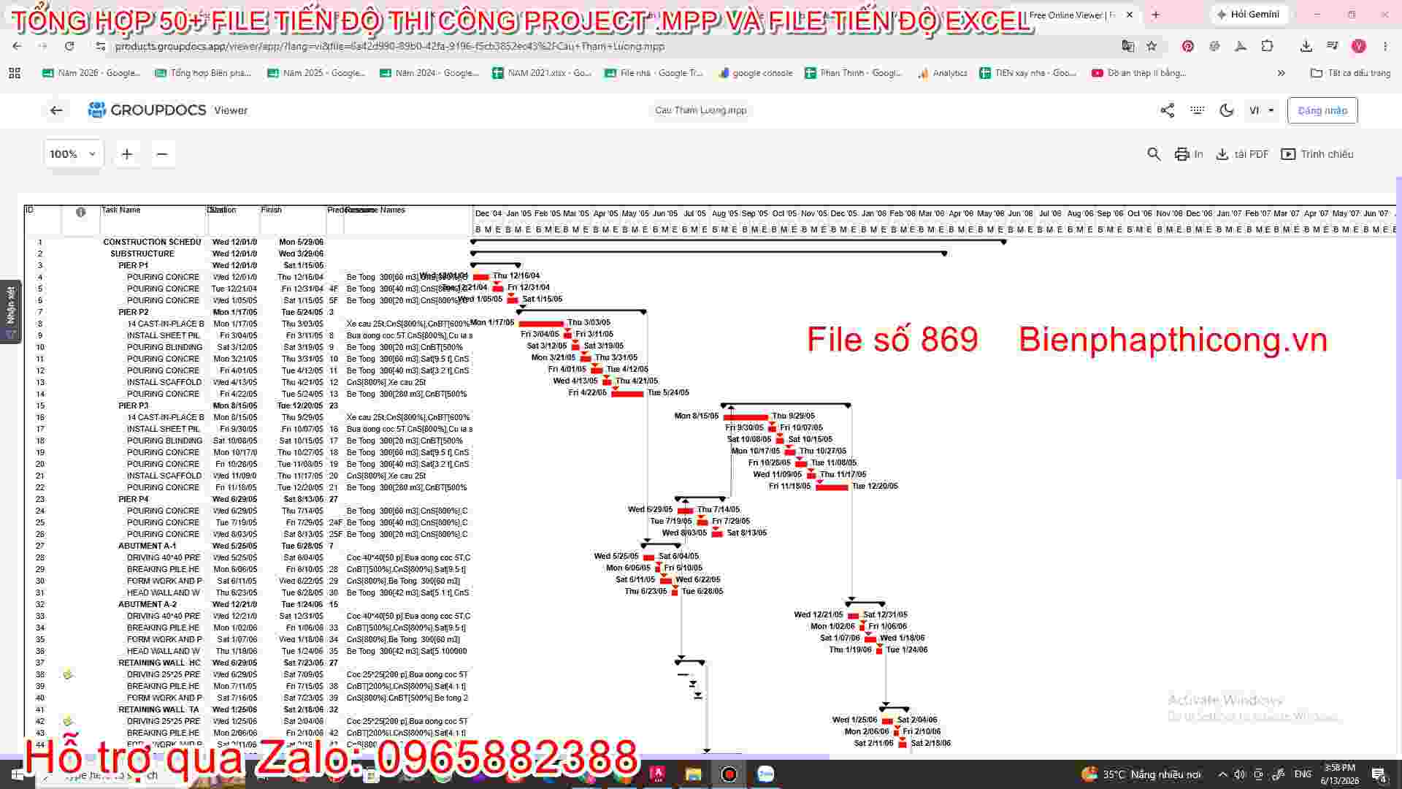Open the Chrome three-dot menu
1402x789 pixels.
(1385, 46)
